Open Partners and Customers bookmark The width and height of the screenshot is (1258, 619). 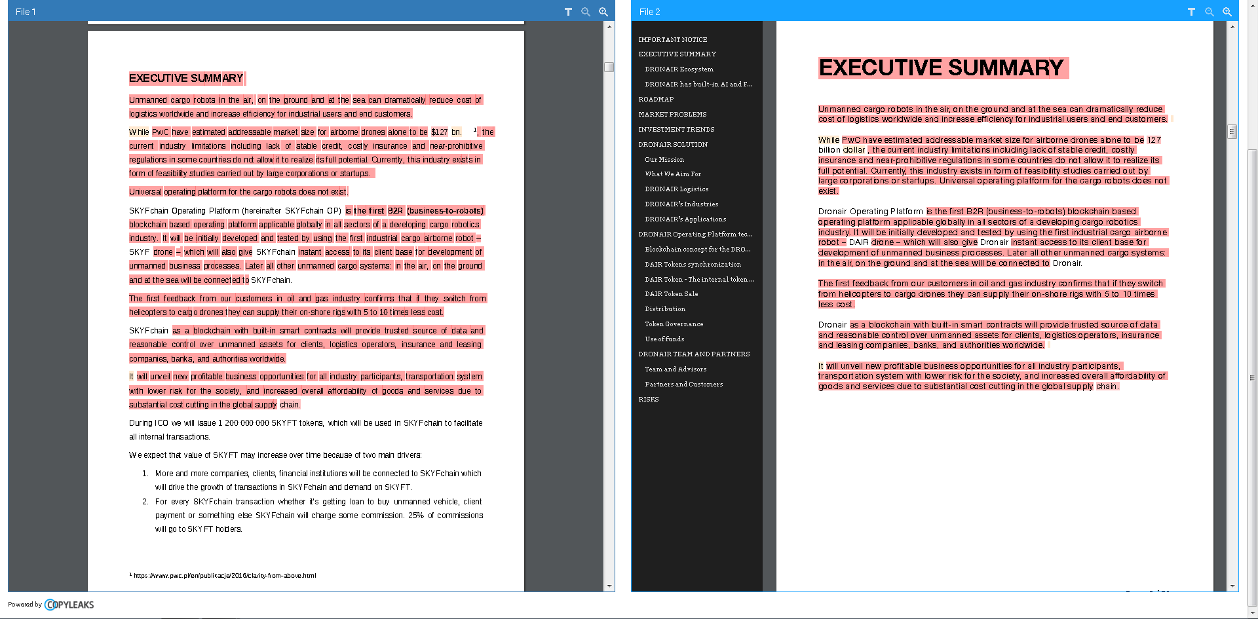tap(683, 385)
